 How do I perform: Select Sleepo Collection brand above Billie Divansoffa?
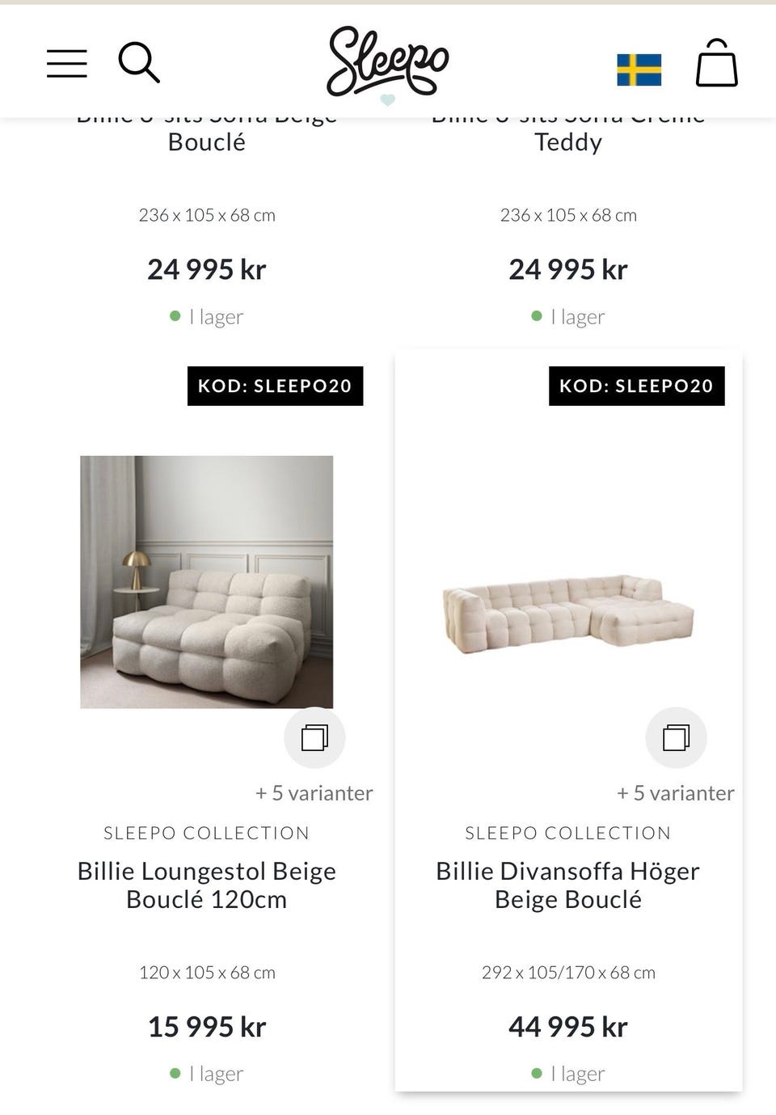(568, 833)
